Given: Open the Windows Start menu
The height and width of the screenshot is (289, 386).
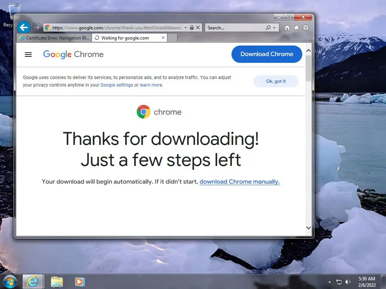Looking at the screenshot, I should [x=10, y=281].
